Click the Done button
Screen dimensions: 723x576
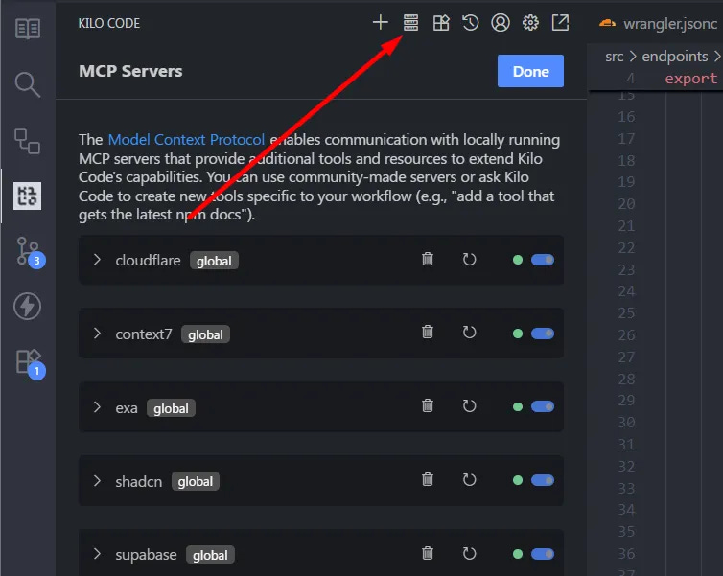(x=530, y=71)
